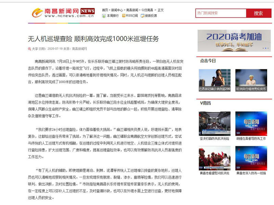The width and height of the screenshot is (274, 205).
Task: Click the 本周排行 text link
Action: tap(113, 16)
